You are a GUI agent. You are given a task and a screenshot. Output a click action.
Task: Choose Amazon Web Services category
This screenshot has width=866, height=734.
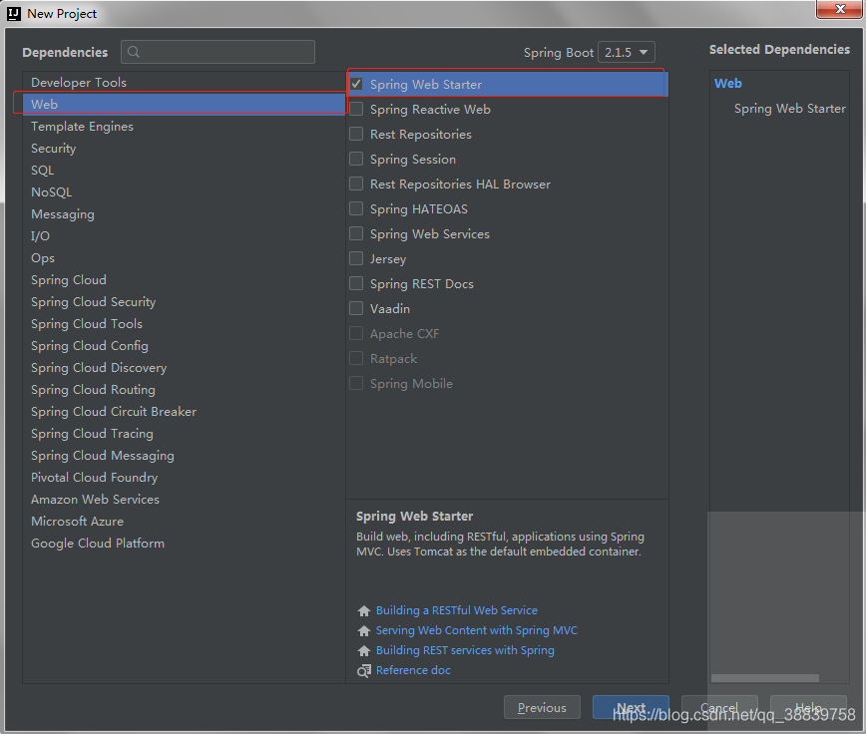[x=184, y=499]
